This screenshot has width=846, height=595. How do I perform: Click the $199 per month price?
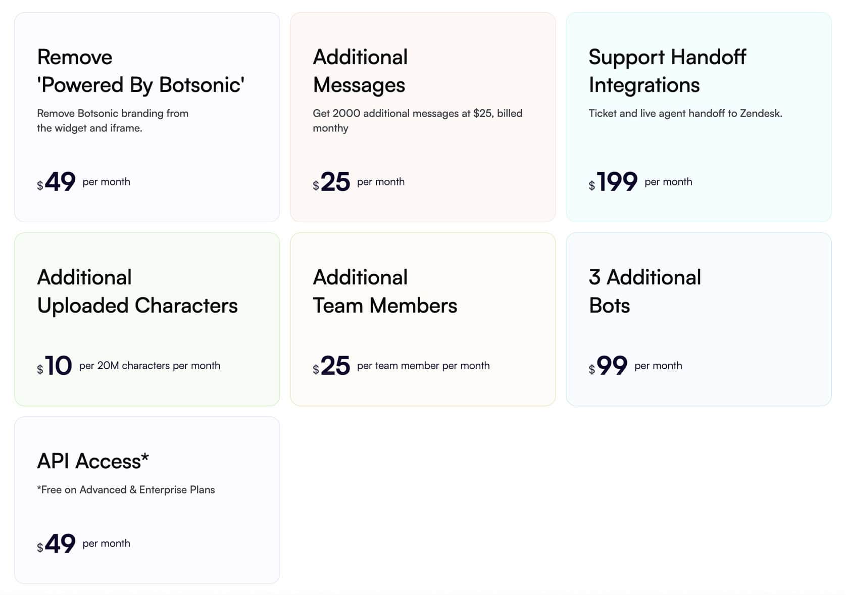[x=616, y=182]
